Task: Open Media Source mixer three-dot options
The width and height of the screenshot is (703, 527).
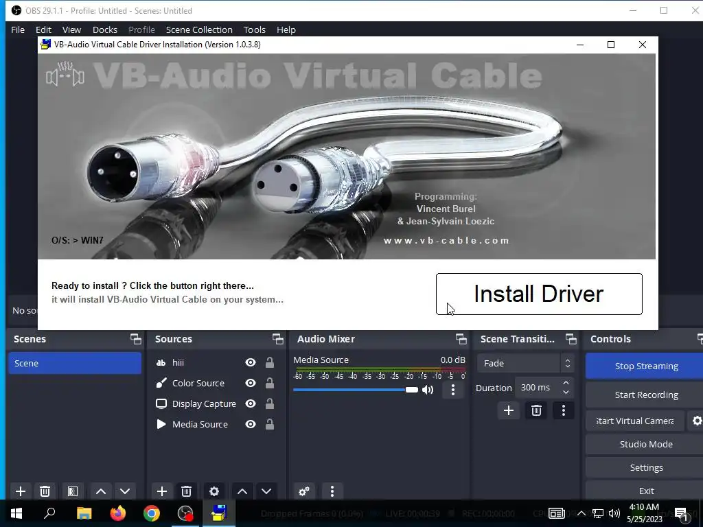Action: (453, 390)
